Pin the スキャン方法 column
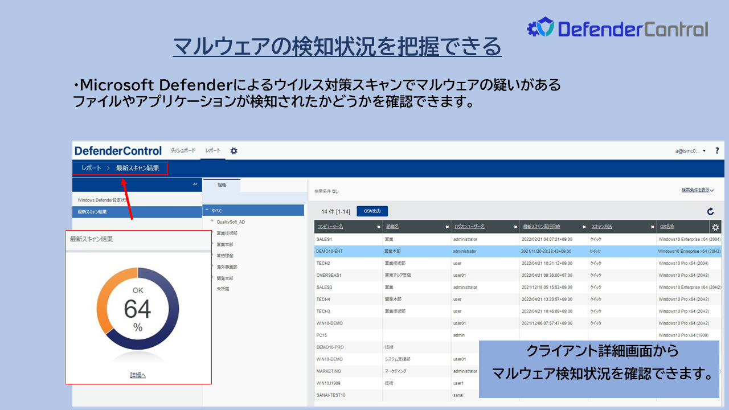 (653, 227)
